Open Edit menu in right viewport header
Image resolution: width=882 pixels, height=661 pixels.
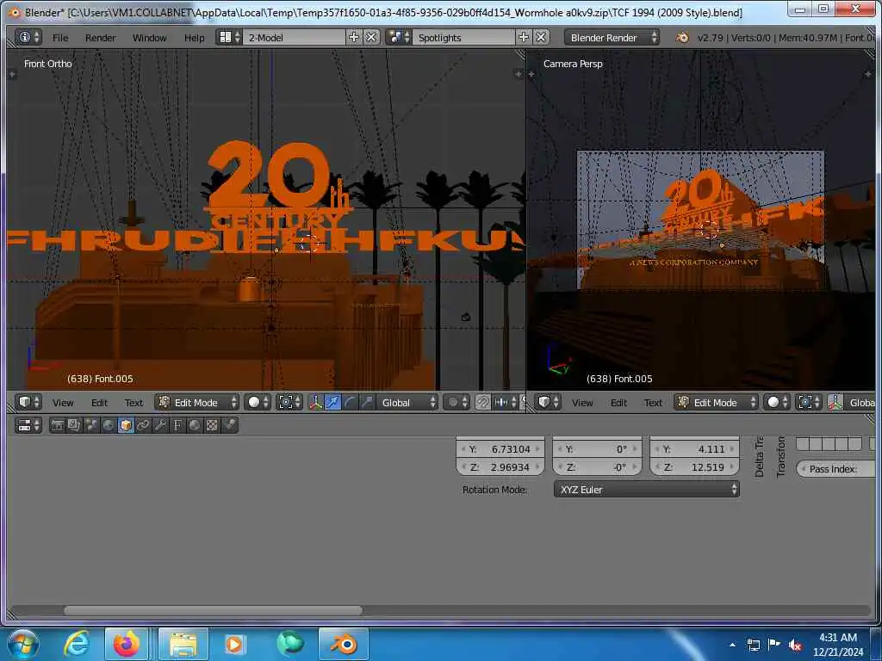point(618,403)
